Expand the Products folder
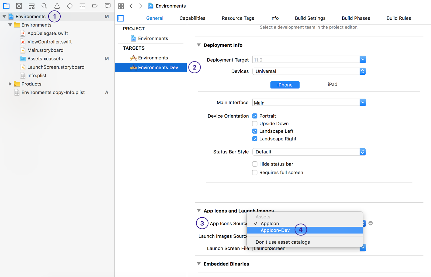Image resolution: width=431 pixels, height=277 pixels. (10, 84)
